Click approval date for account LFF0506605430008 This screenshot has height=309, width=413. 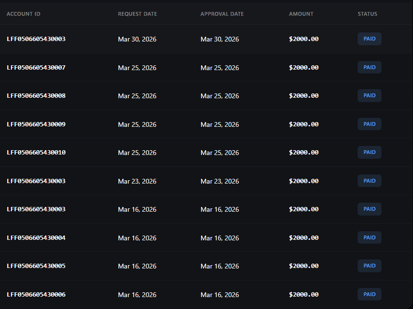[x=220, y=96]
